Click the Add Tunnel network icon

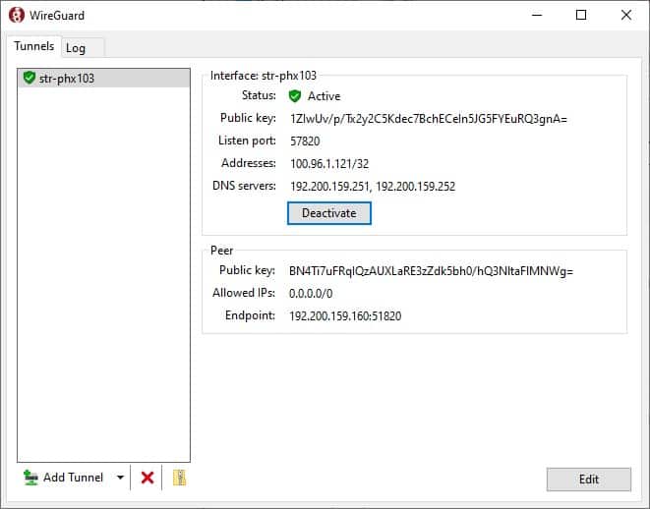coord(30,478)
